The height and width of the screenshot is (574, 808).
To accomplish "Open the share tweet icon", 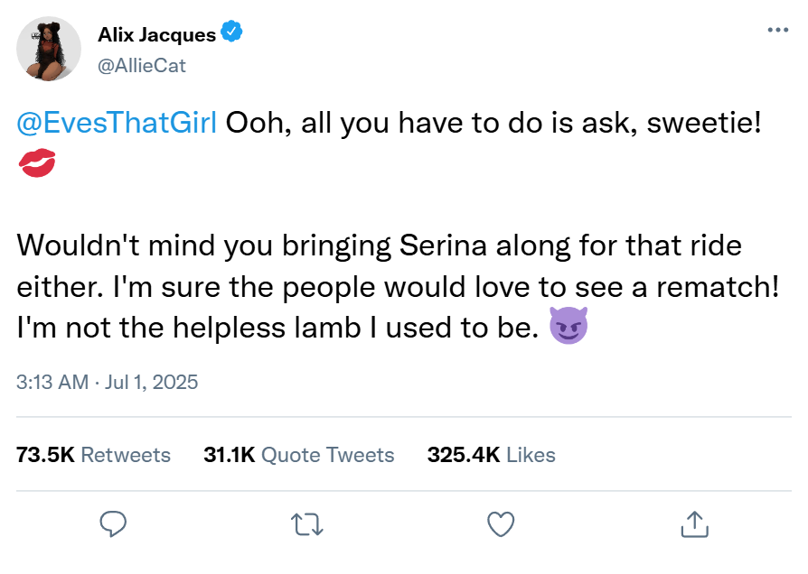I will [x=693, y=523].
